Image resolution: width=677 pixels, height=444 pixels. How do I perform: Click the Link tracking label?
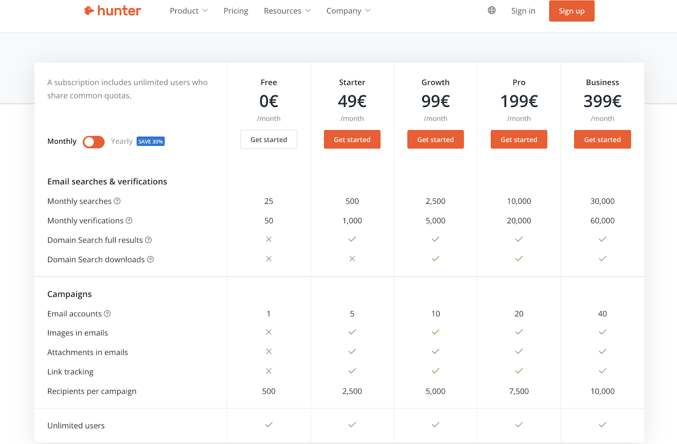click(70, 372)
